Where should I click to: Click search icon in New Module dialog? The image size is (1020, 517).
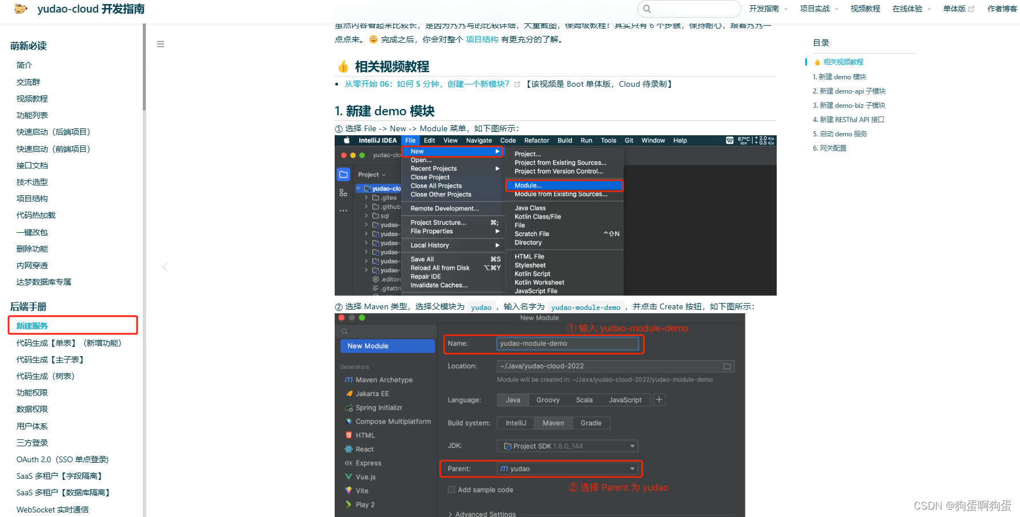(344, 332)
